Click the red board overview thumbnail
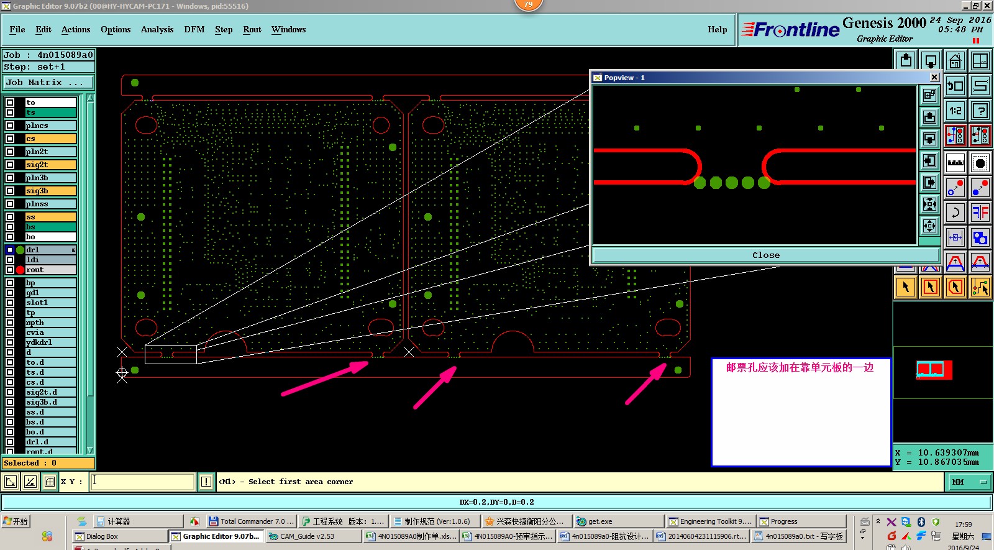Viewport: 994px width, 550px height. click(x=934, y=370)
